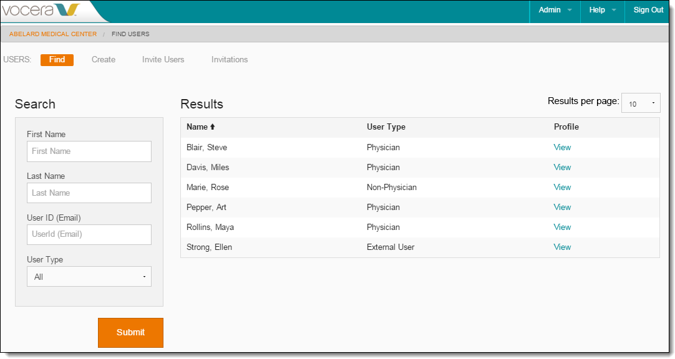Sort by the User Type column header
The width and height of the screenshot is (675, 359).
386,127
